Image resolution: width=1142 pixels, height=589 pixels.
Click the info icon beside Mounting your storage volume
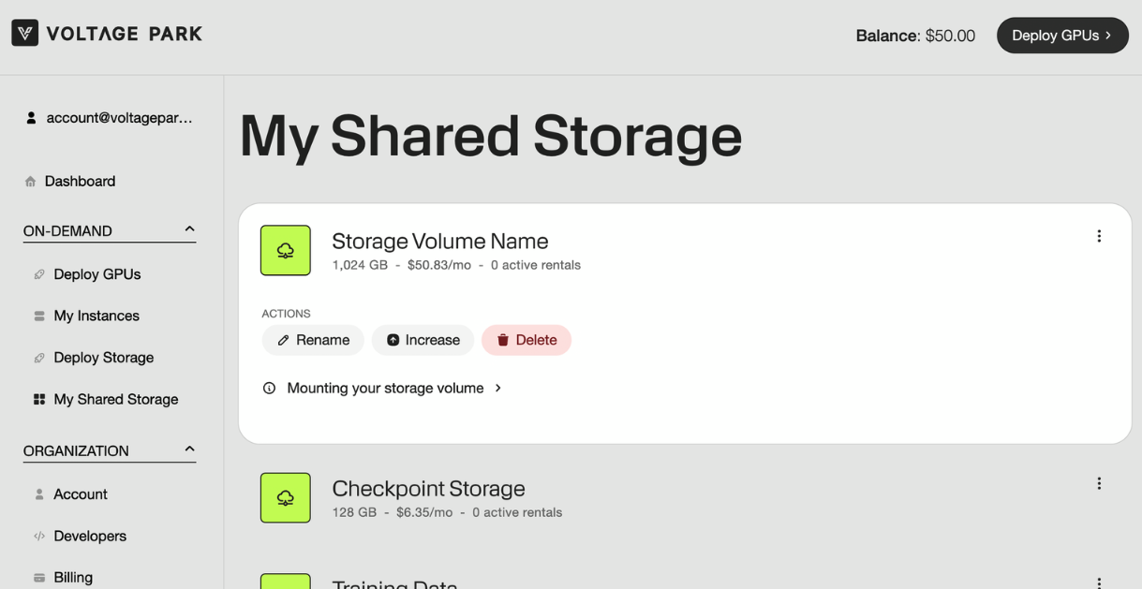270,388
